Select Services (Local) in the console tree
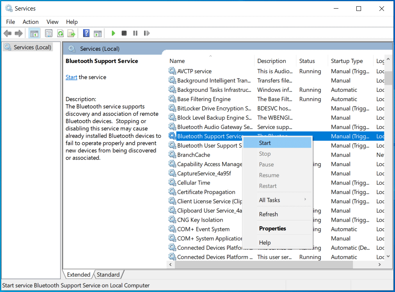The height and width of the screenshot is (292, 395). click(x=32, y=47)
